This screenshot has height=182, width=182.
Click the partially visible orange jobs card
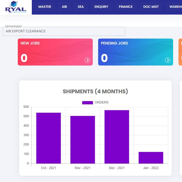click(180, 52)
